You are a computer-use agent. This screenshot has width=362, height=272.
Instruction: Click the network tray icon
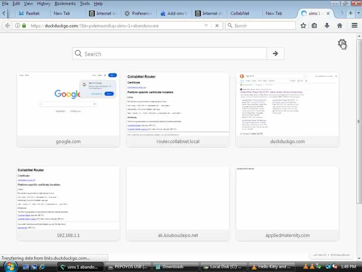tap(328, 267)
